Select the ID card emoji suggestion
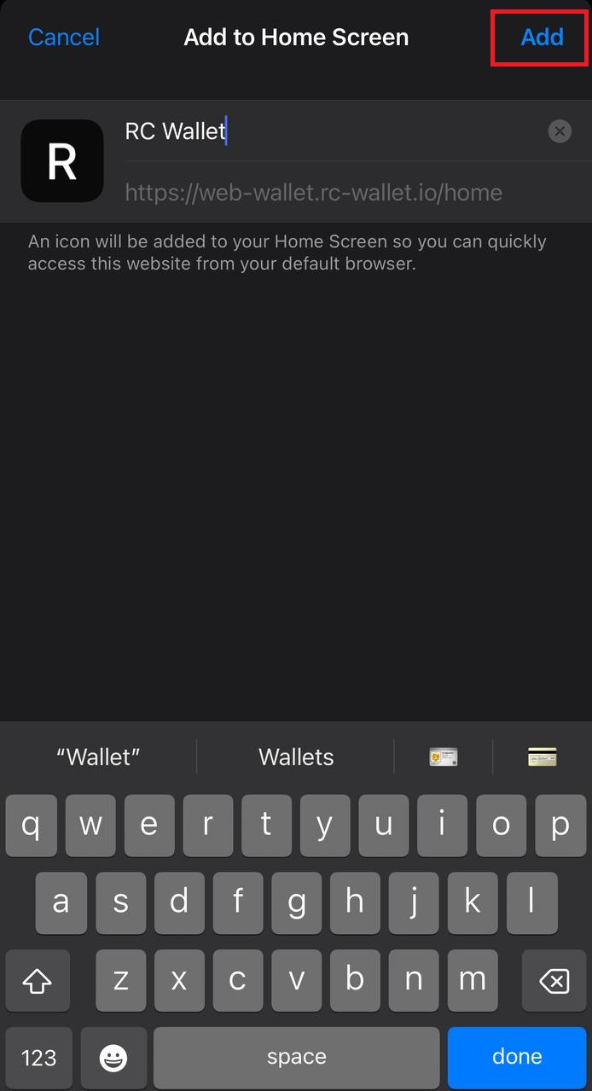The height and width of the screenshot is (1091, 592). (444, 757)
